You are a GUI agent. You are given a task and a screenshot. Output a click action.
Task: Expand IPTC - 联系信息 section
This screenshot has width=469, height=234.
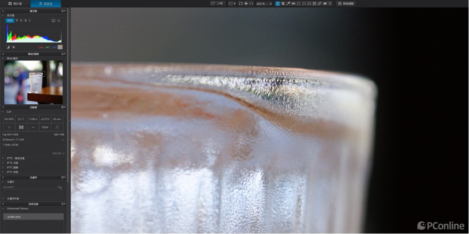3,158
